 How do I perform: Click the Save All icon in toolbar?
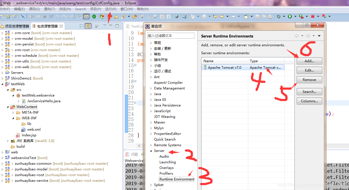tap(263, 16)
